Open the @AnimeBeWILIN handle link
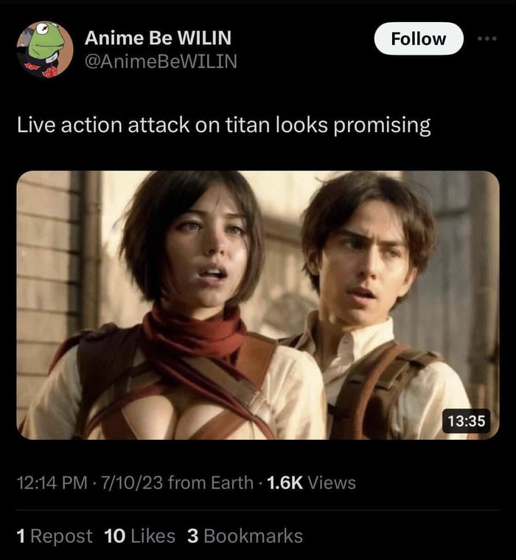The image size is (516, 560). [x=161, y=61]
